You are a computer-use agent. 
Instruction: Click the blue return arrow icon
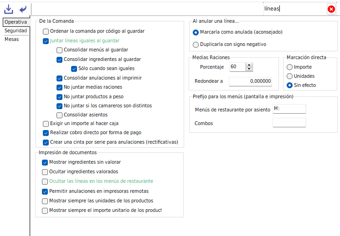tap(23, 9)
